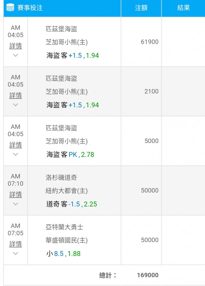Open 詳情 link for the 61900 bet
This screenshot has height=286, width=205.
16,46
